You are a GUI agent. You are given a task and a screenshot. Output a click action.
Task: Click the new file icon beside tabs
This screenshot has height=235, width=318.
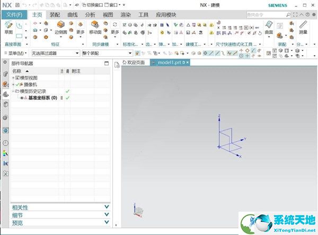pos(117,65)
